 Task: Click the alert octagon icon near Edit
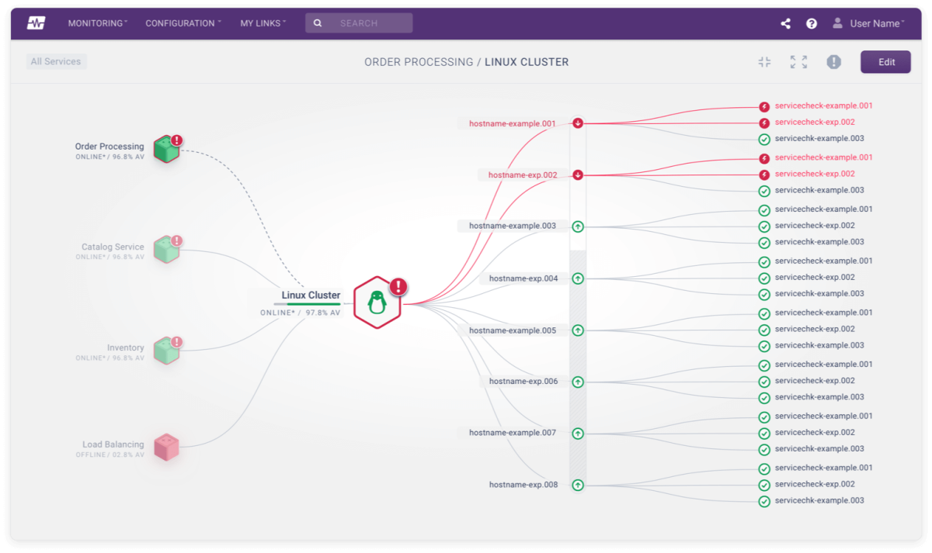(x=834, y=62)
